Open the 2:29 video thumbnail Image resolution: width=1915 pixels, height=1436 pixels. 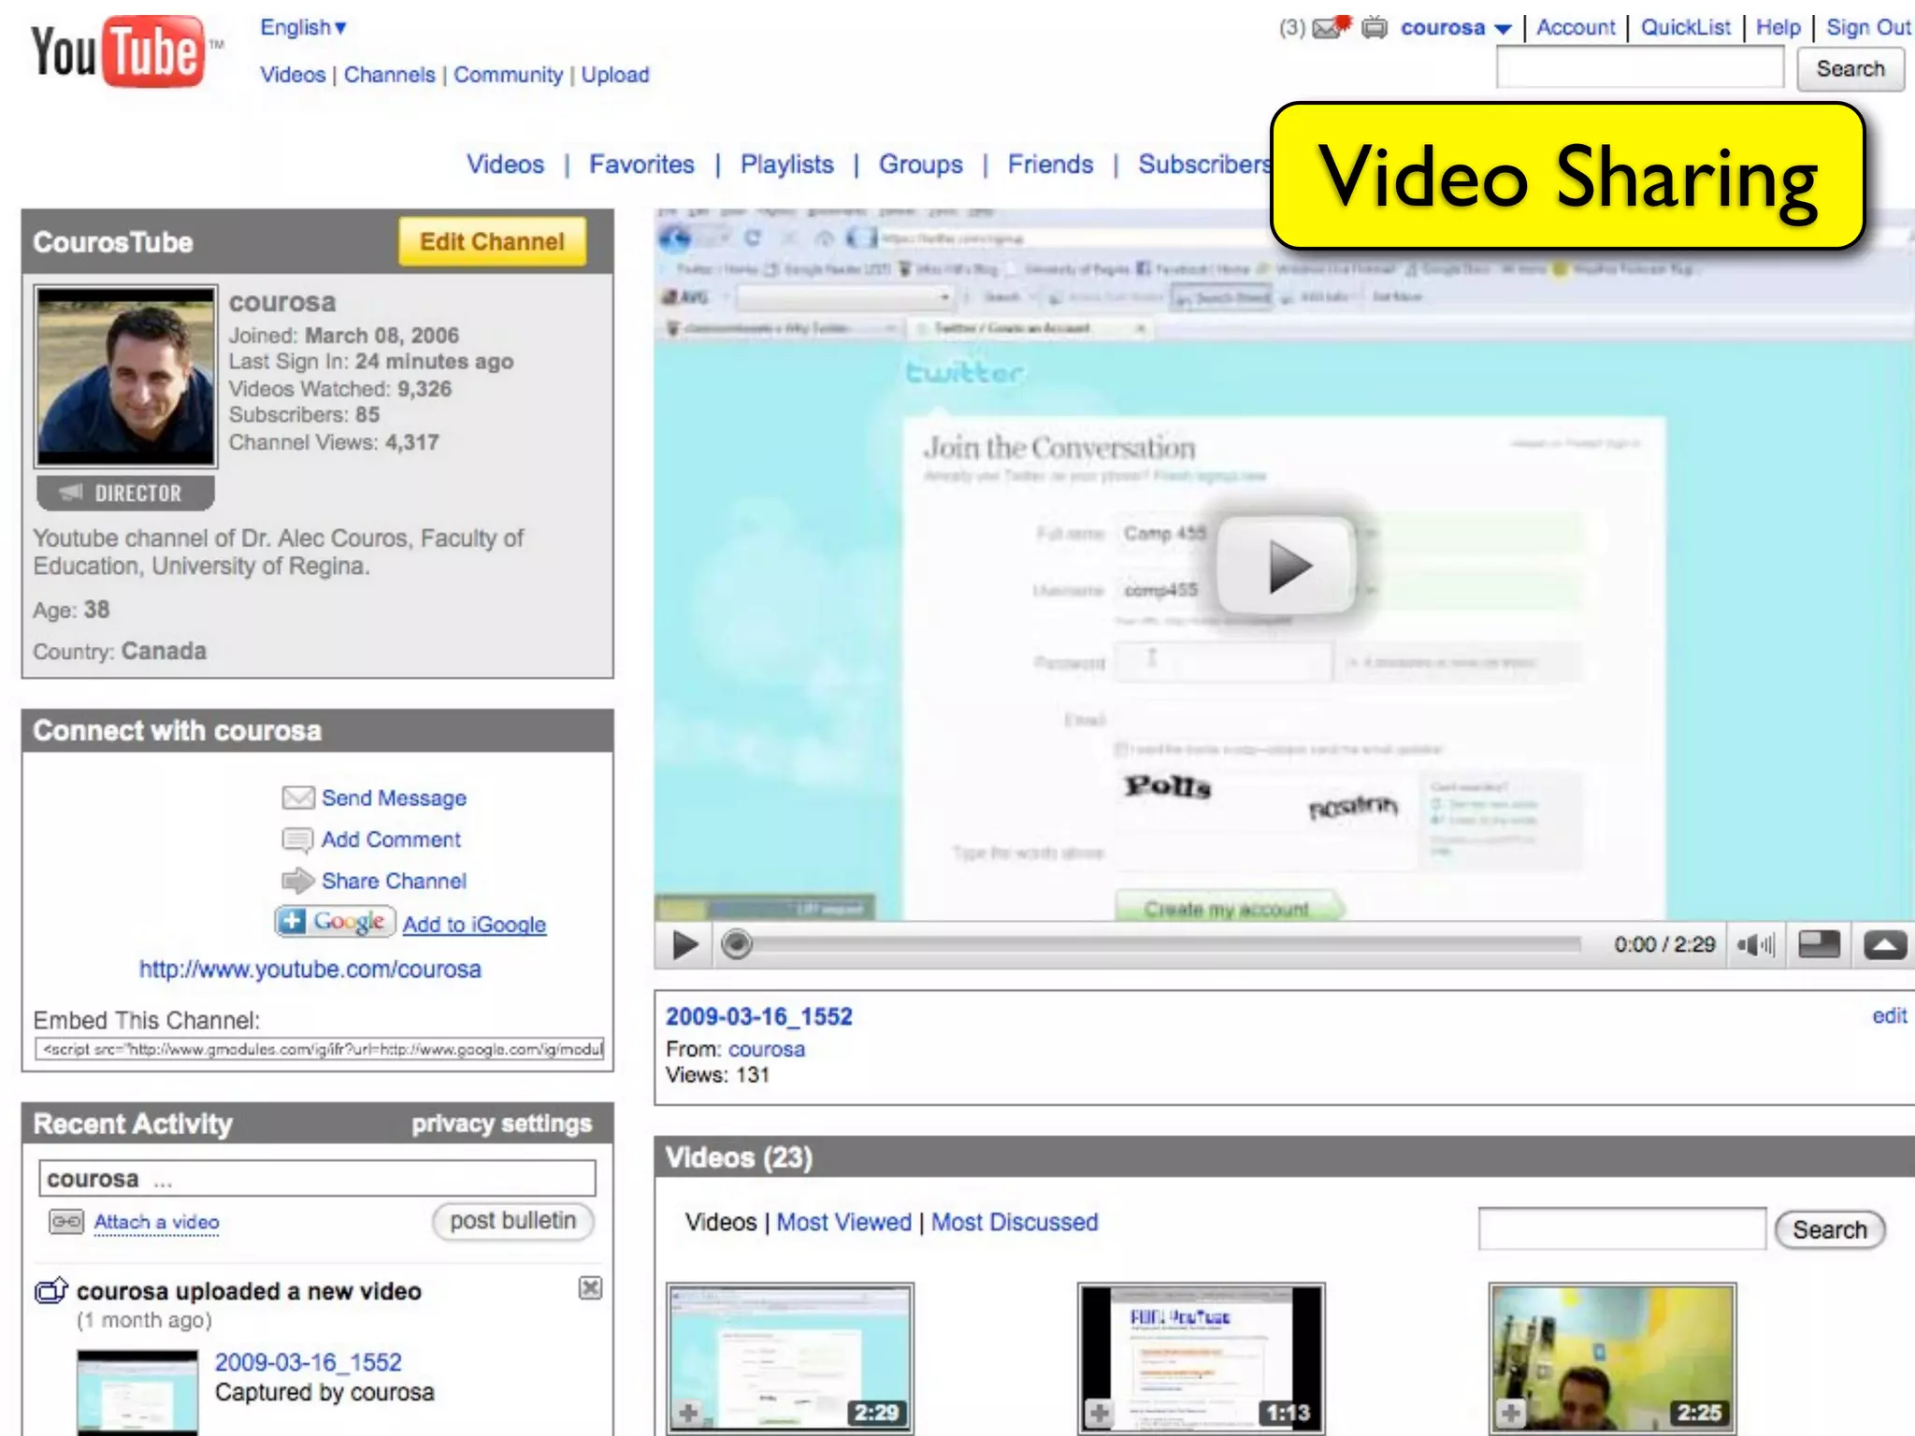click(790, 1358)
